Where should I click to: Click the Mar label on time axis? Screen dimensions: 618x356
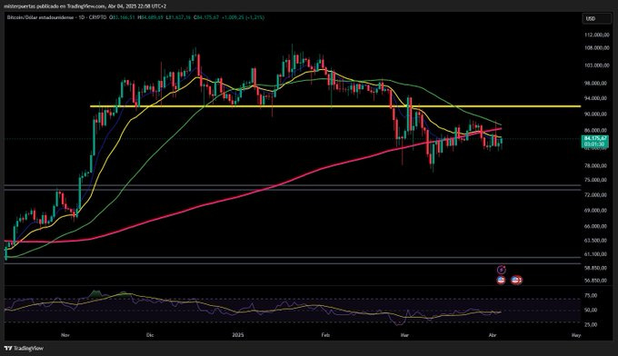(404, 335)
